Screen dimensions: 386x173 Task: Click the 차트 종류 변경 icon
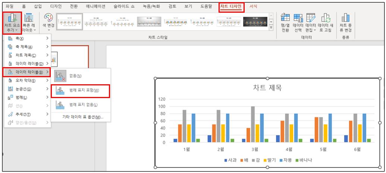(x=346, y=23)
